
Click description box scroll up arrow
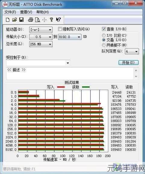(x=136, y=70)
